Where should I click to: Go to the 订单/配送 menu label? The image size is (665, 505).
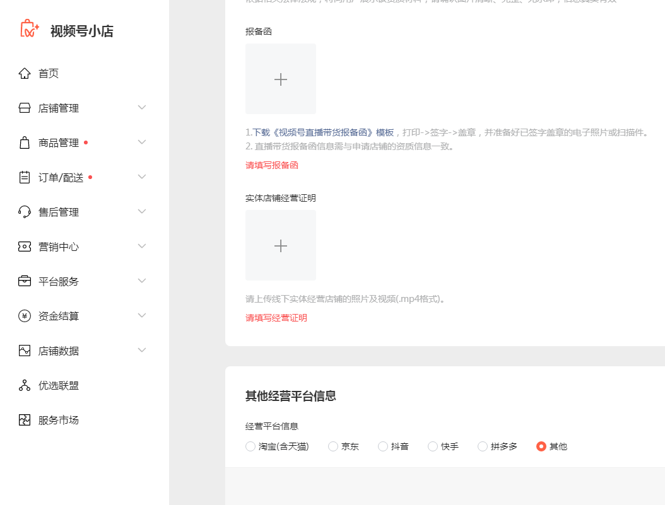pyautogui.click(x=61, y=178)
